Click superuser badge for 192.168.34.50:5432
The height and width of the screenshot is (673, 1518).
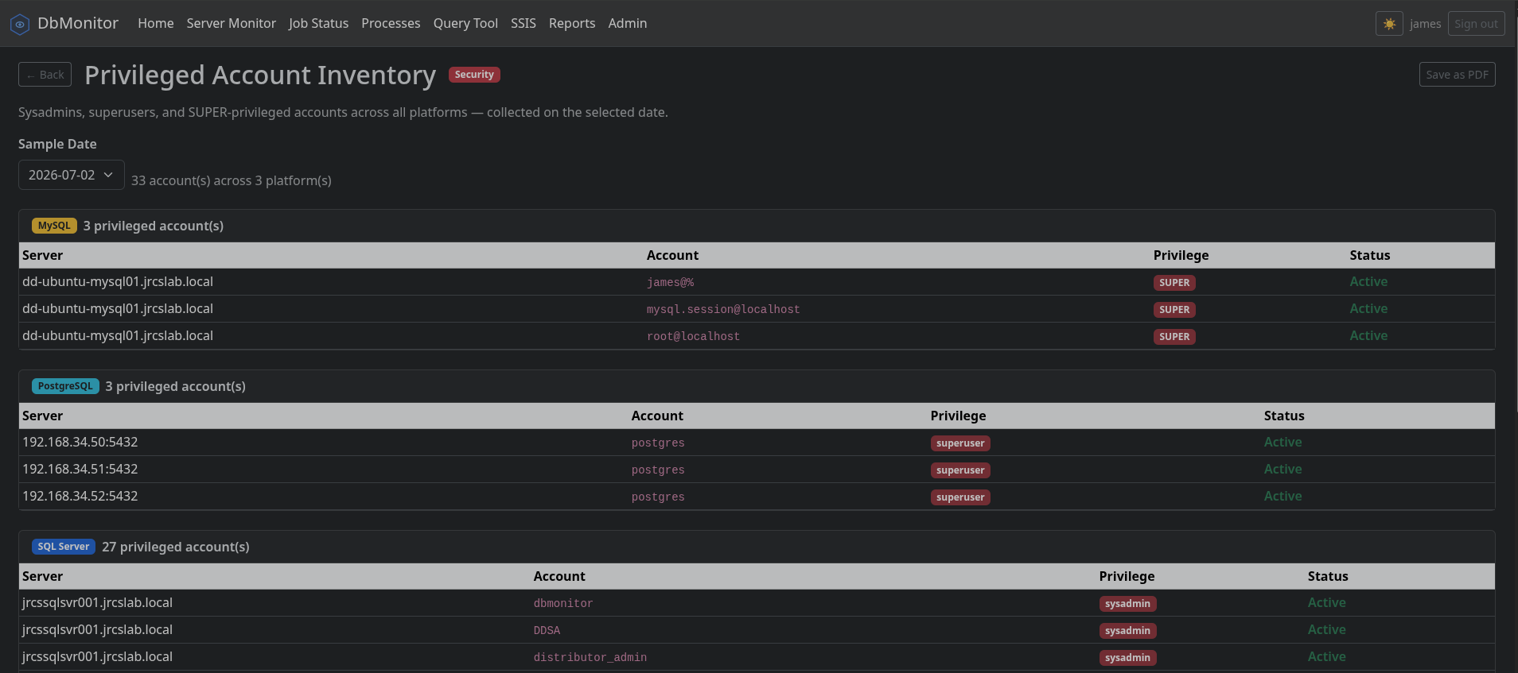pos(960,443)
